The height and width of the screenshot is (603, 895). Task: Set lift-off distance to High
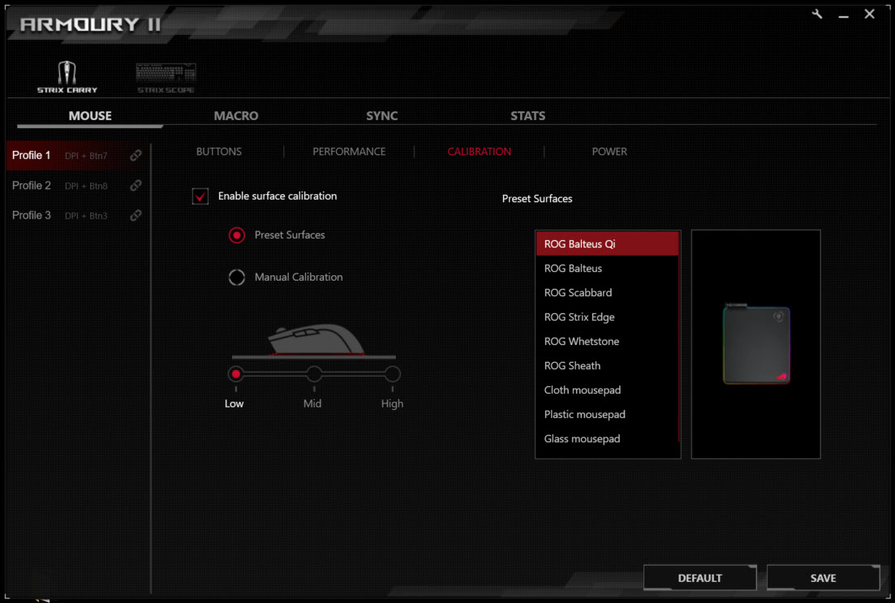[392, 374]
